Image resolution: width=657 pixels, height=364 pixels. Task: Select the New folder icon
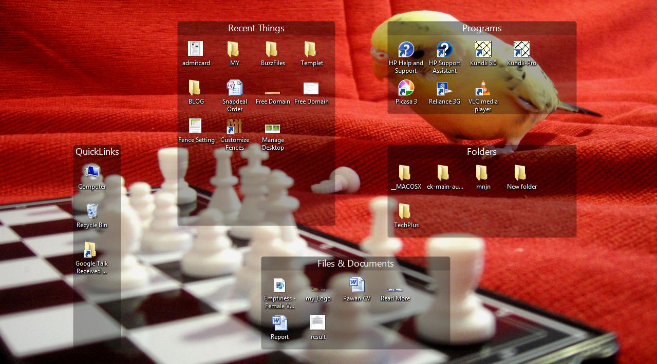521,173
